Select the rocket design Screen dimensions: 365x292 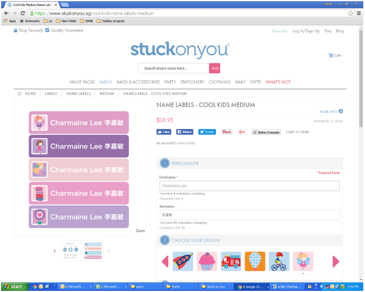click(x=183, y=261)
